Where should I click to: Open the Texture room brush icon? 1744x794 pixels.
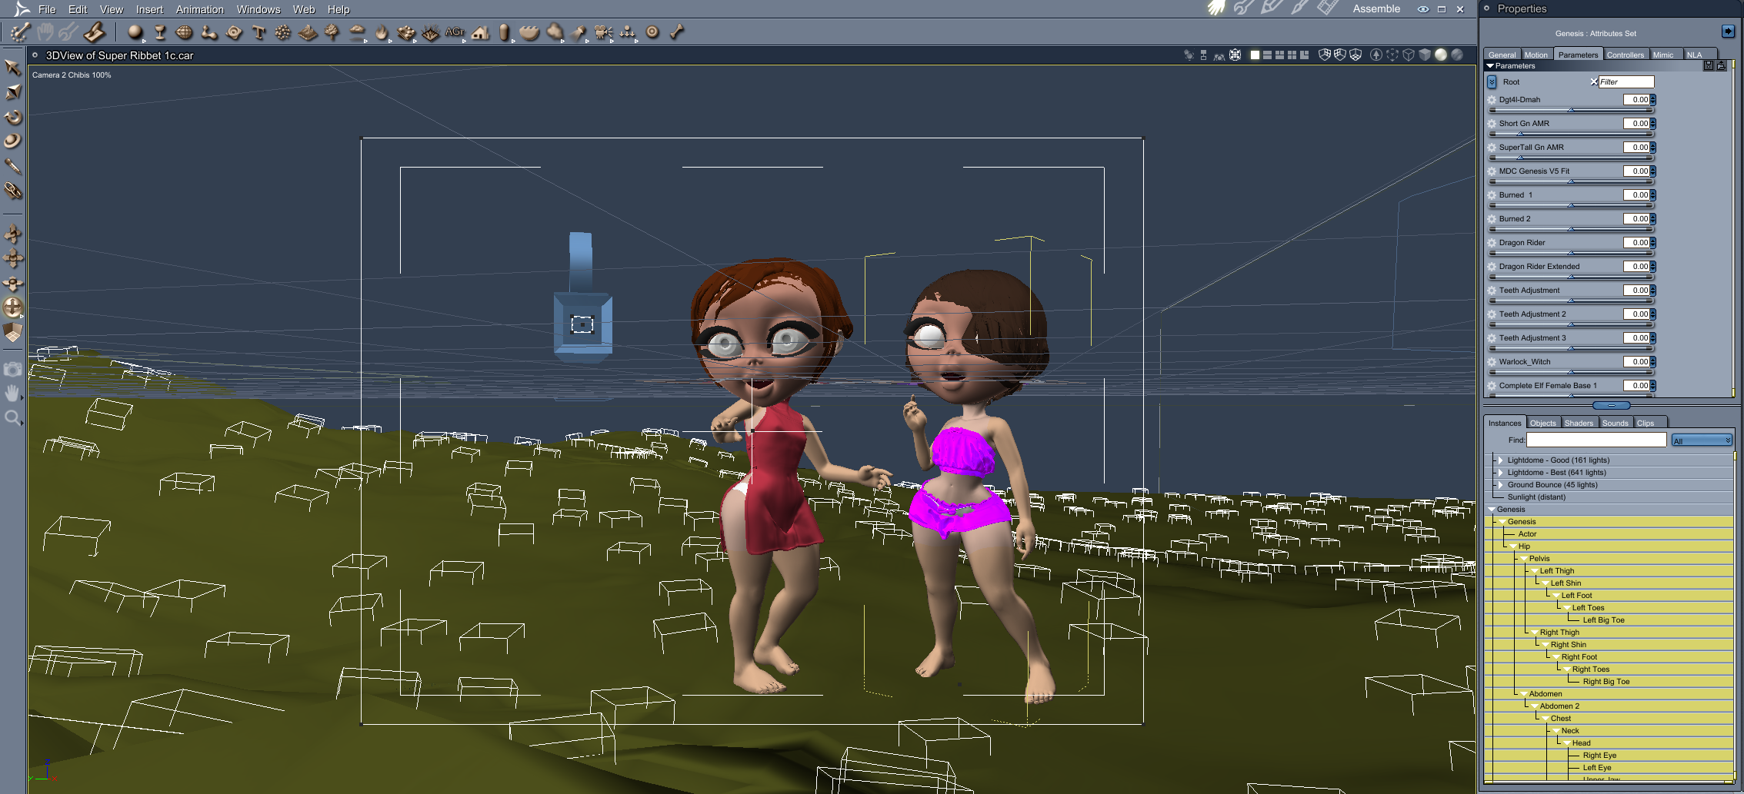[1300, 8]
